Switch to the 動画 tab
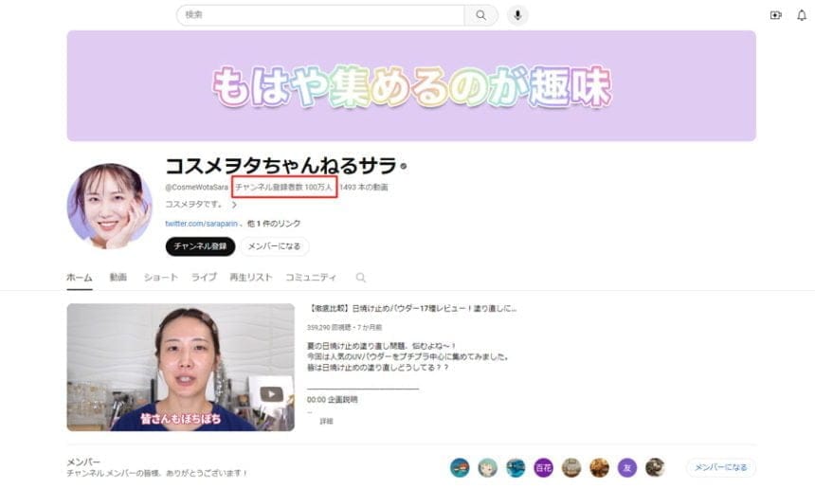 (x=118, y=278)
